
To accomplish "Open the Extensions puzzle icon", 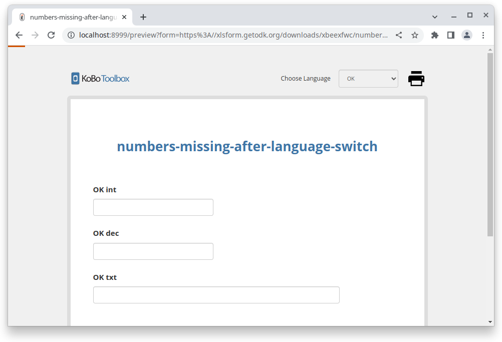I will coord(434,35).
